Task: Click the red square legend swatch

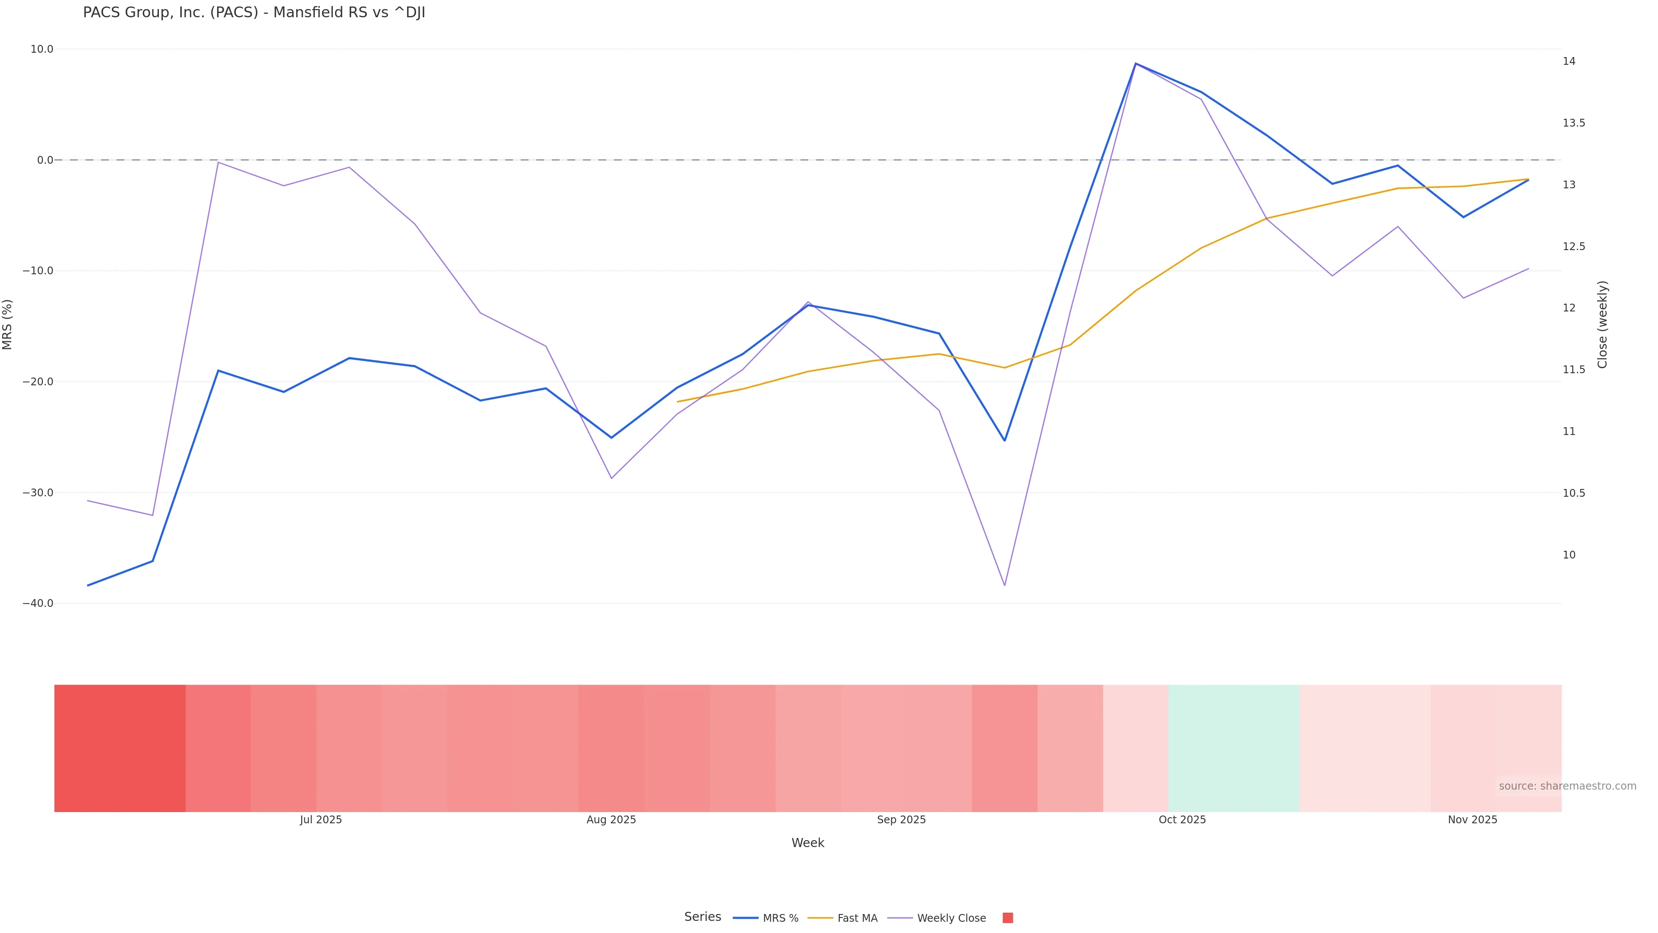Action: (1008, 918)
